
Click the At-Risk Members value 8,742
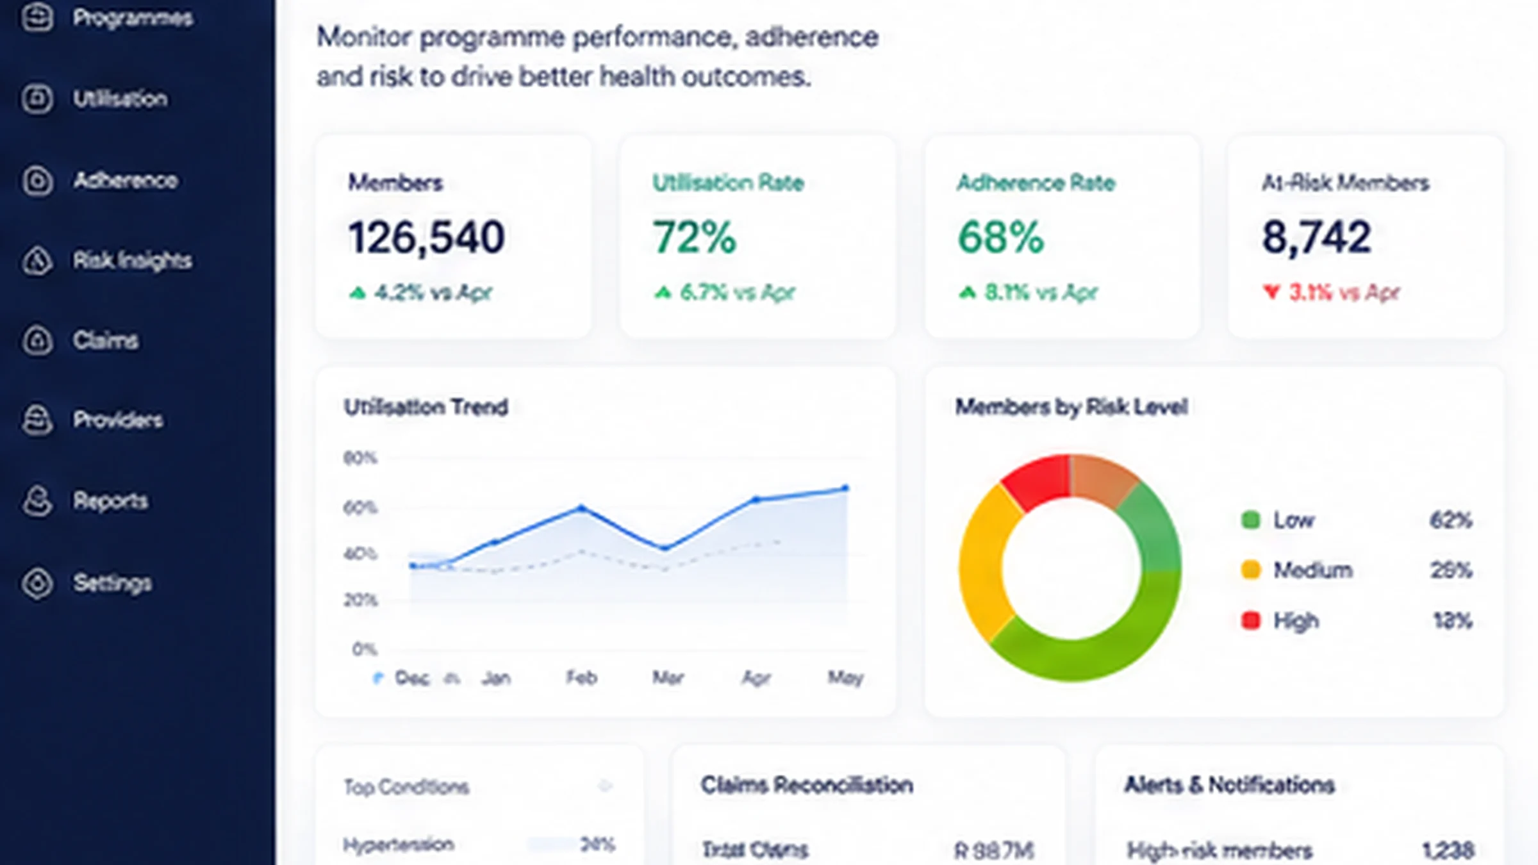click(1317, 238)
